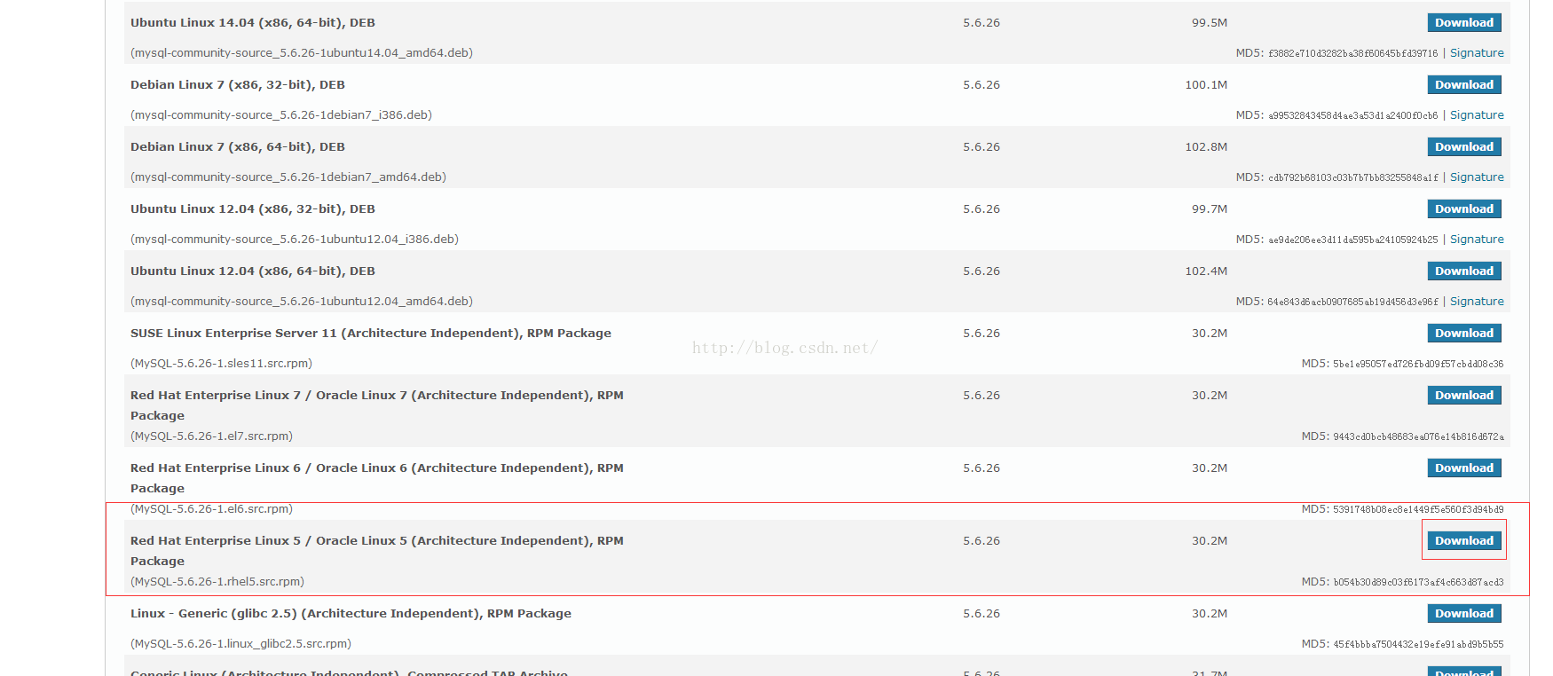Click size value 99.5M

1210,23
